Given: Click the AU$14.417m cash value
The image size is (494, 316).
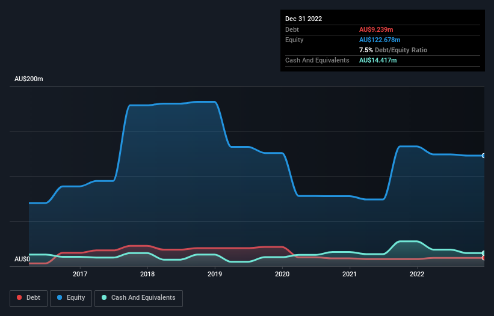Looking at the screenshot, I should 378,60.
